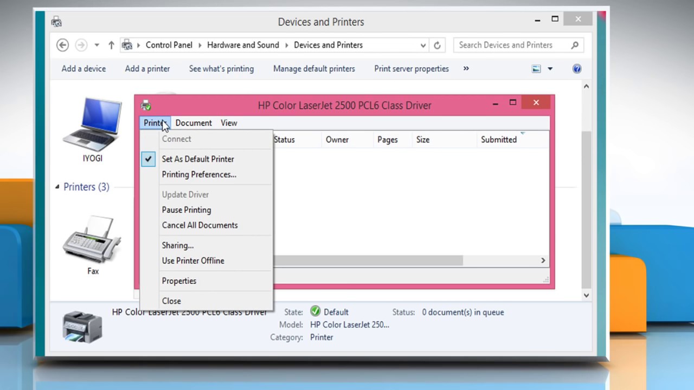Click the horizontal scrollbar thumb in print queue
The height and width of the screenshot is (390, 694).
pyautogui.click(x=368, y=261)
